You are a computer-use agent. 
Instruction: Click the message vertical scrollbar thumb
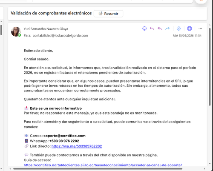210,67
